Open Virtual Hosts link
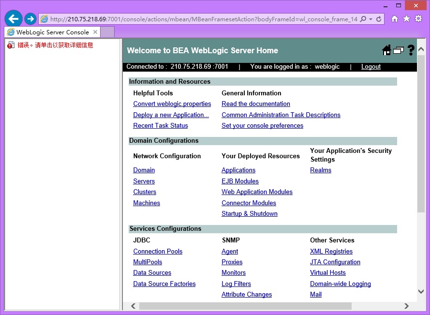 click(x=328, y=273)
